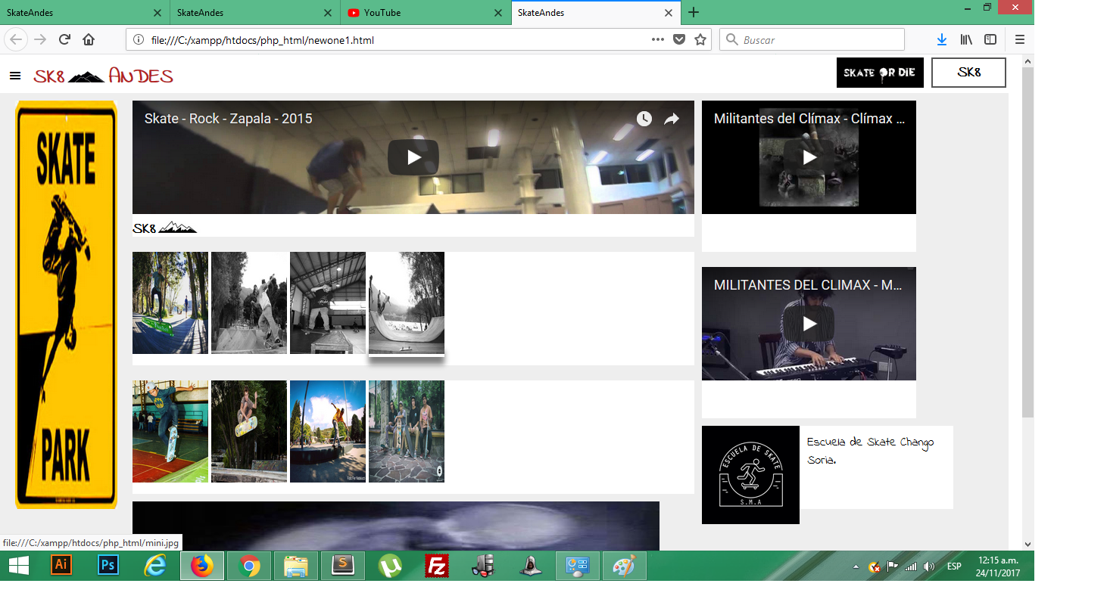
Task: Open page actions three-dot menu
Action: point(658,40)
